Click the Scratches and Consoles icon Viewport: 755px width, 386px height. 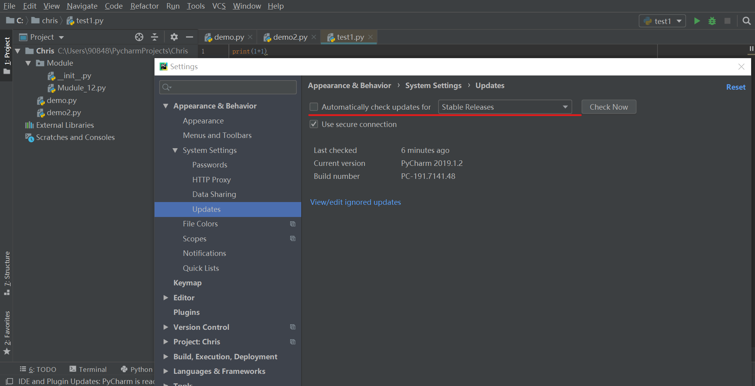(x=29, y=138)
